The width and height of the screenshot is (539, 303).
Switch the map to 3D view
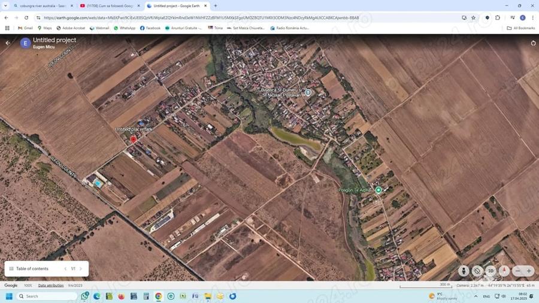[x=490, y=271]
